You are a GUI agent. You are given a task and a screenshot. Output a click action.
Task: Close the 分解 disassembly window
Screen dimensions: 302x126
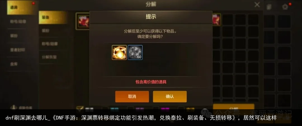257,5
